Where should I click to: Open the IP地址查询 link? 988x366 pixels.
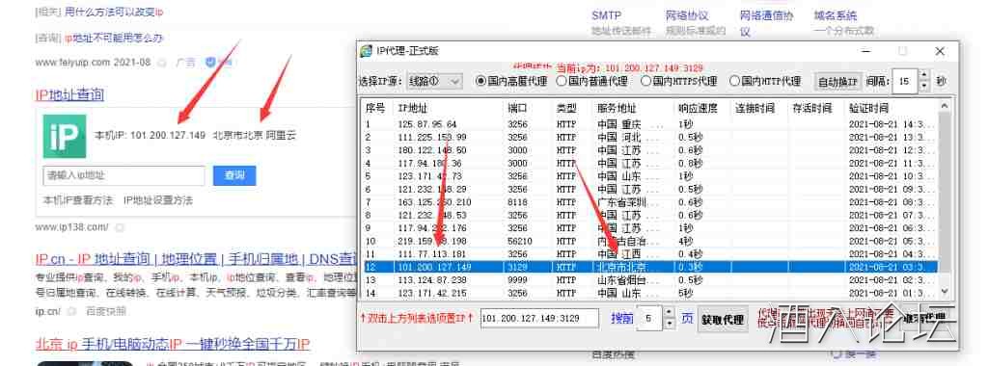(69, 95)
